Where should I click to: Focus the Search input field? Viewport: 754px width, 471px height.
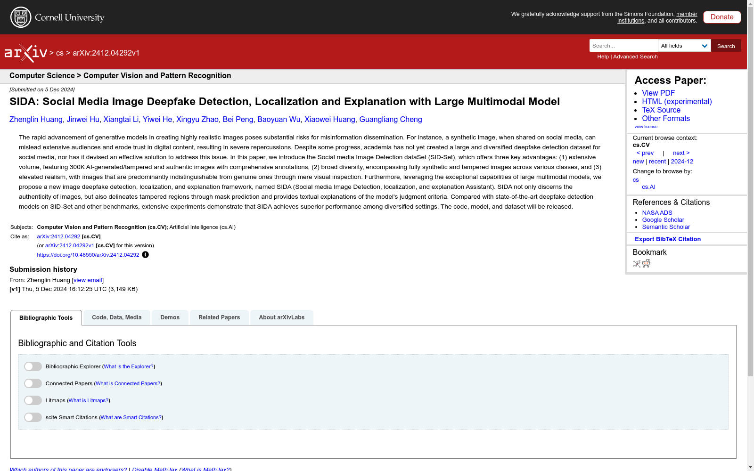pos(623,46)
